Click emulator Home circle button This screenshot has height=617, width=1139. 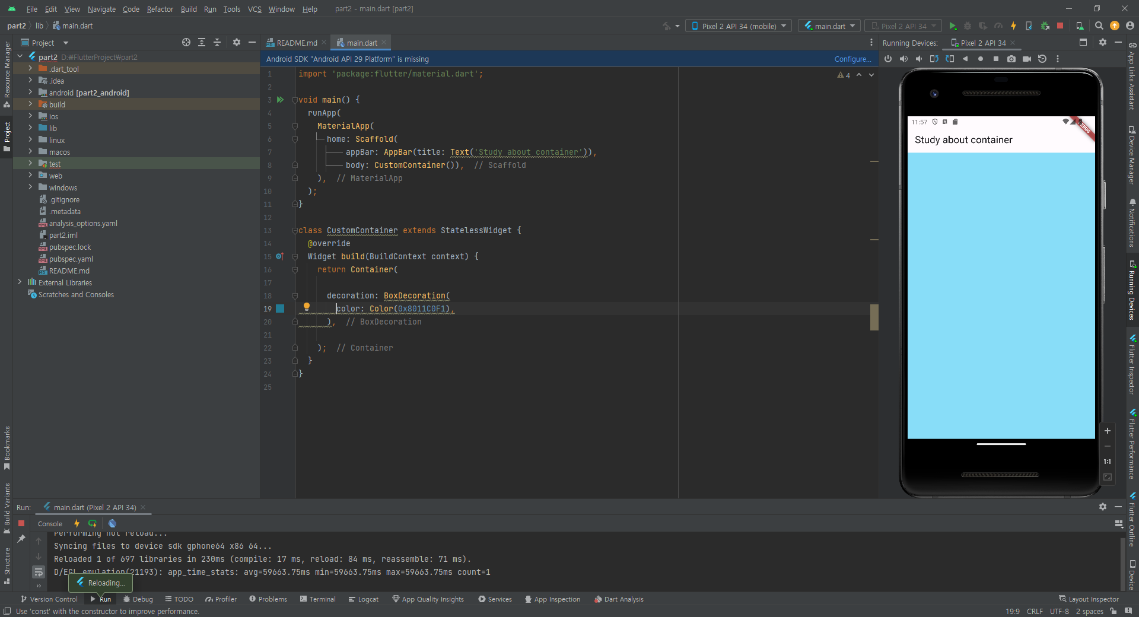[981, 59]
